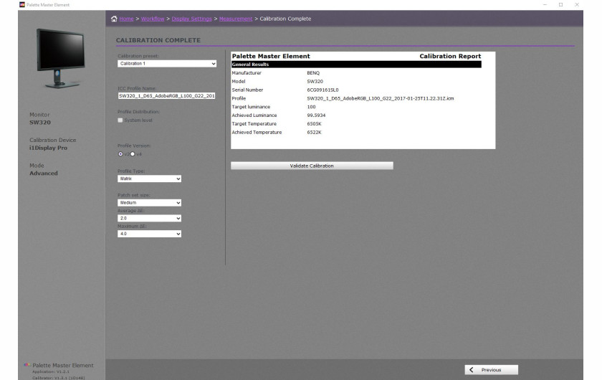This screenshot has width=602, height=380.
Task: Click the Validate Calibration button
Action: pyautogui.click(x=312, y=166)
